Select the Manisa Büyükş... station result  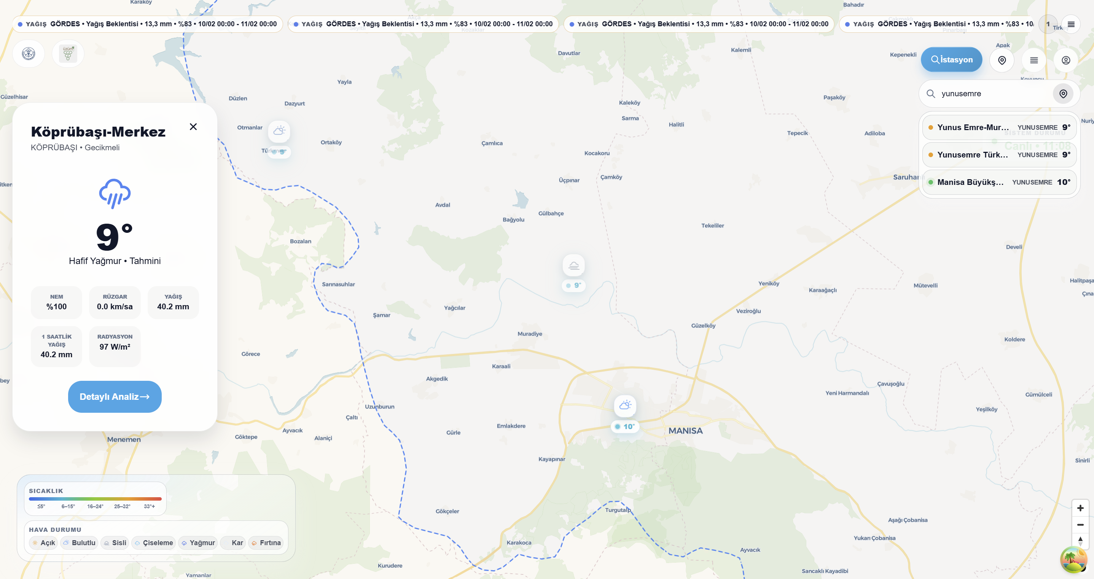point(999,183)
